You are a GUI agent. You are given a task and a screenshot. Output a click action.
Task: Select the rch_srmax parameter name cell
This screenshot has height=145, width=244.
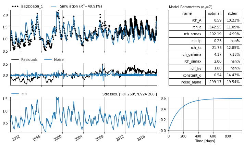pyautogui.click(x=187, y=34)
